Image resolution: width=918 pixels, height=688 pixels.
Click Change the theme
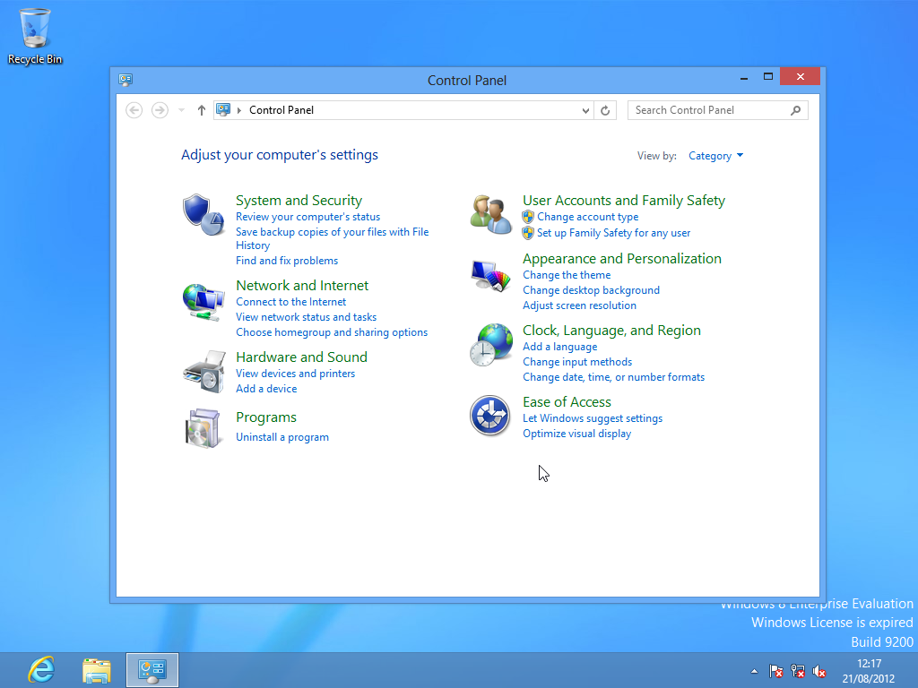click(x=567, y=275)
